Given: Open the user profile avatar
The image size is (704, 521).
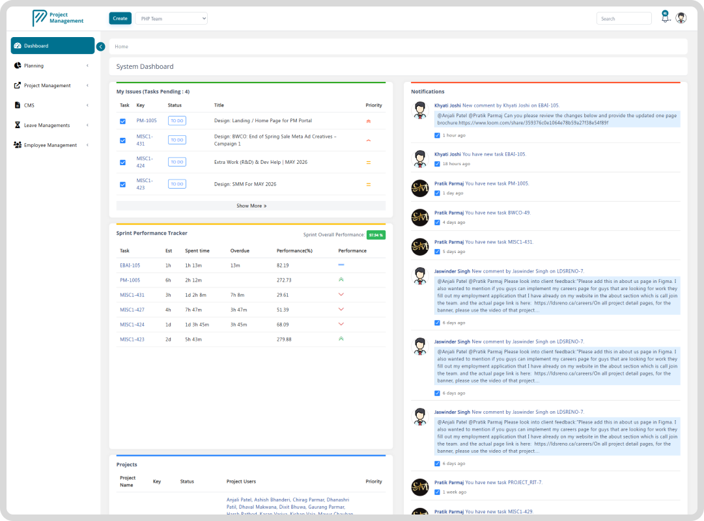Looking at the screenshot, I should click(x=681, y=18).
